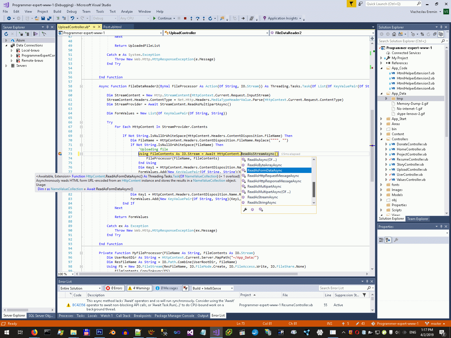Open the Debug menu
Image resolution: width=451 pixels, height=338 pixels.
(x=72, y=12)
